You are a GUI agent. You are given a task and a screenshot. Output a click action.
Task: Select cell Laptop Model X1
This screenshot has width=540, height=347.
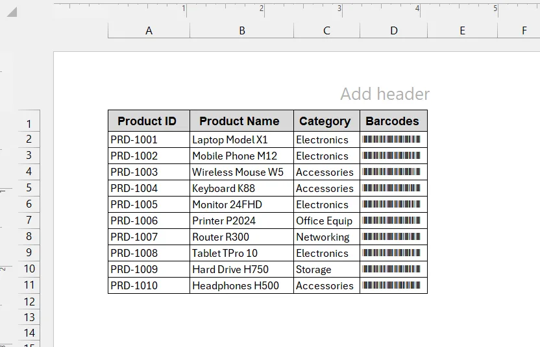click(241, 139)
